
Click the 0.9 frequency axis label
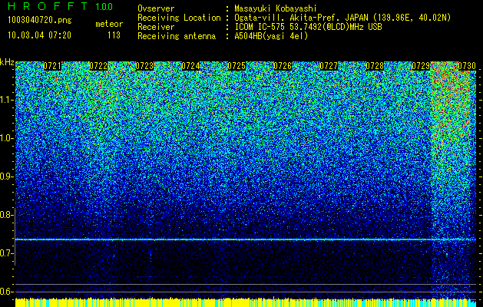[x=5, y=177]
